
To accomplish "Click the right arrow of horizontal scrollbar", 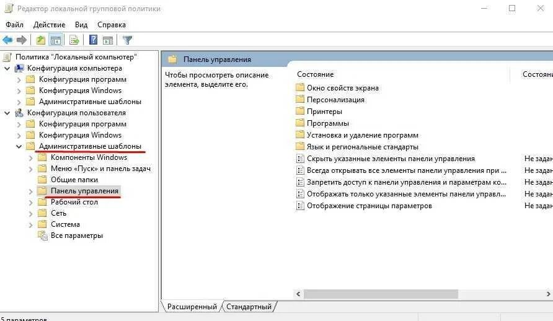I will tap(548, 294).
